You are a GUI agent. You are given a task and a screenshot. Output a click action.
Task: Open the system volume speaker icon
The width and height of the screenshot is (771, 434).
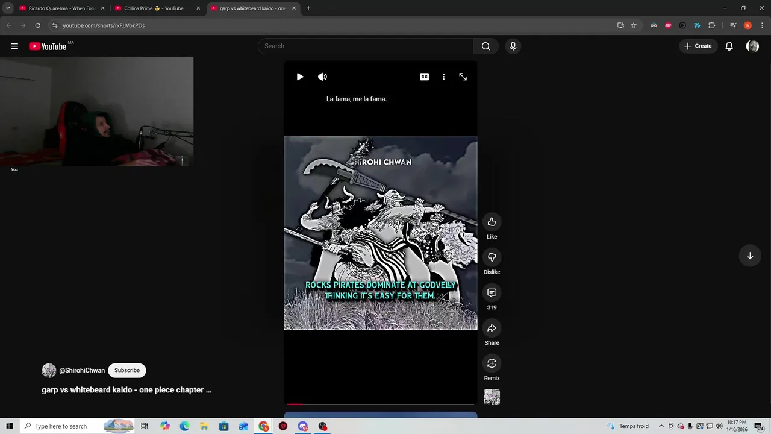tap(719, 426)
